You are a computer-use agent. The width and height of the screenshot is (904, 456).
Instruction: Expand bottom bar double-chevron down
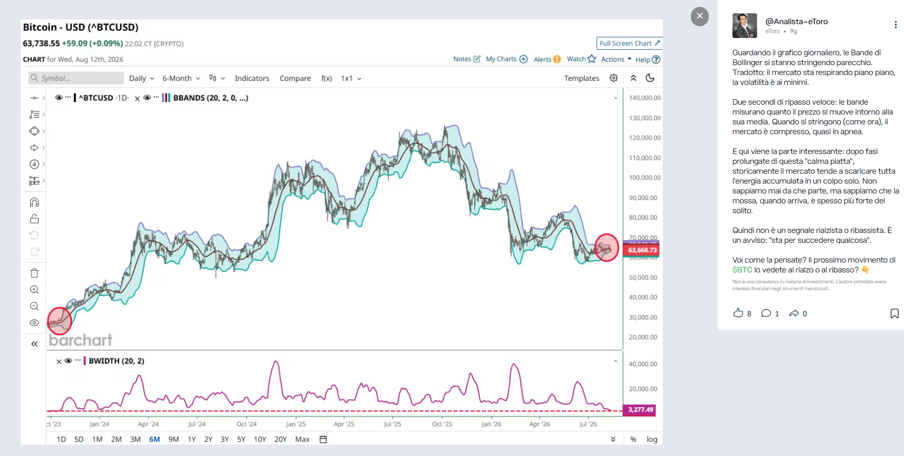pos(613,439)
